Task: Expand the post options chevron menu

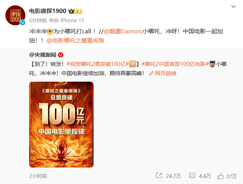Action: point(233,7)
